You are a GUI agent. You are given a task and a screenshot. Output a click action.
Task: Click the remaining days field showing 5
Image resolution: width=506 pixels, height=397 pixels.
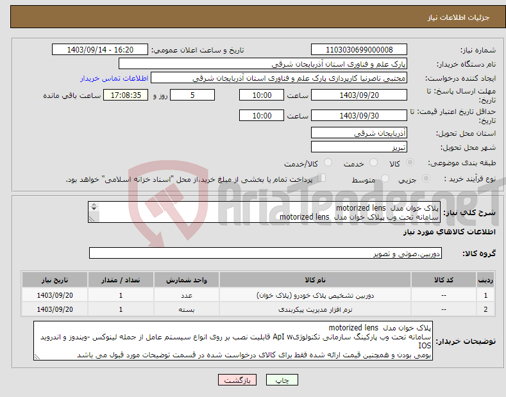[x=192, y=95]
